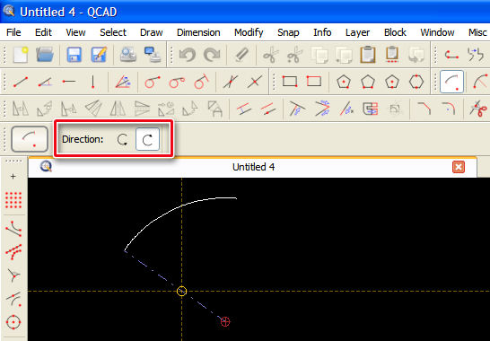Choose the Vertical Line tool
The height and width of the screenshot is (341, 490).
(92, 82)
